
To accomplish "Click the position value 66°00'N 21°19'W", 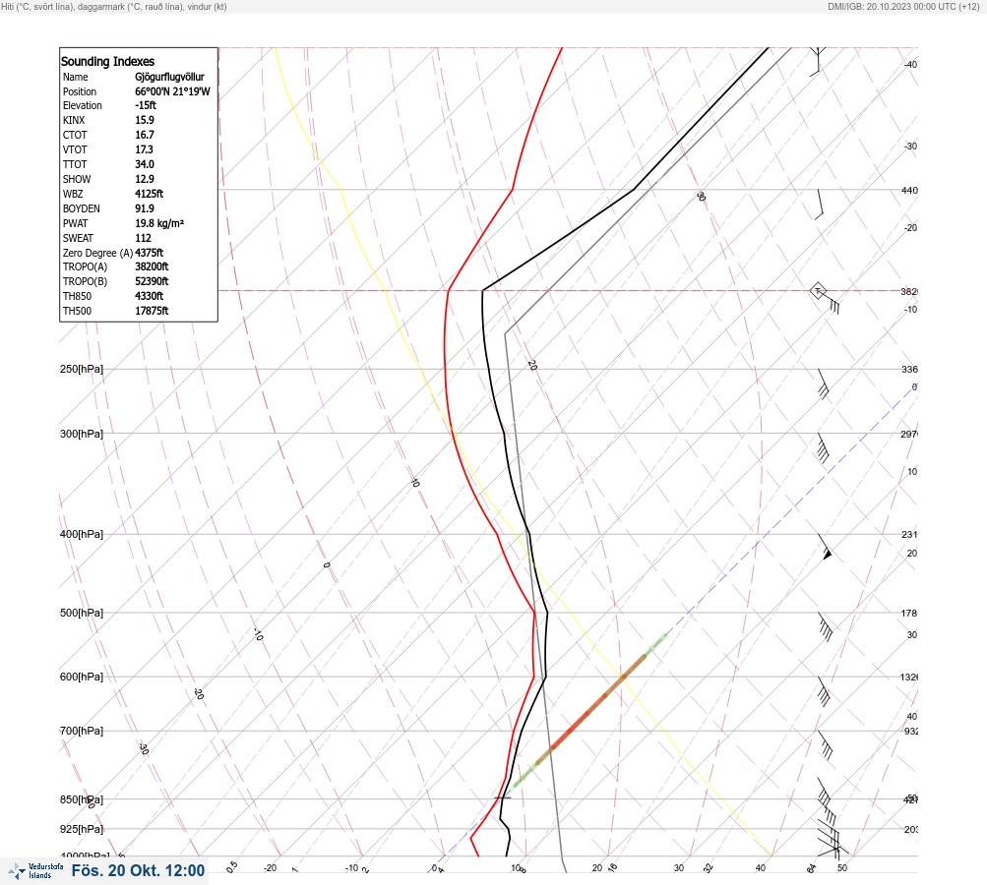I will (172, 91).
